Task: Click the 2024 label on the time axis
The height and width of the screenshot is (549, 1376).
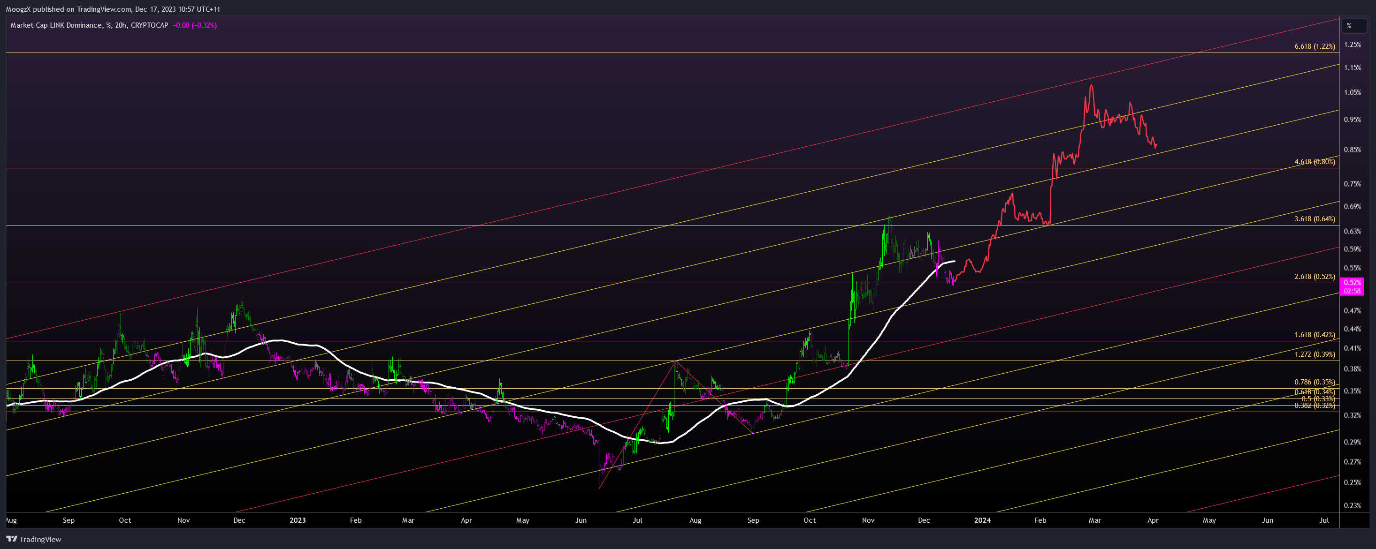Action: [x=982, y=520]
